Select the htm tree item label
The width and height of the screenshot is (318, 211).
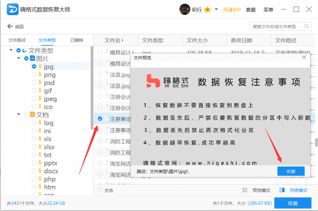pos(50,187)
